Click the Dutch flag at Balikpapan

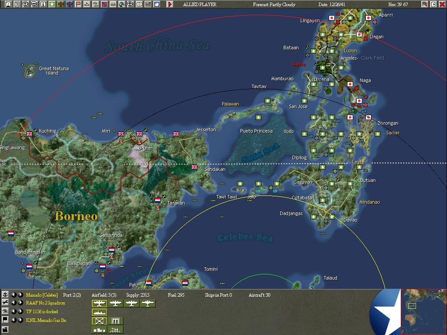(103, 267)
